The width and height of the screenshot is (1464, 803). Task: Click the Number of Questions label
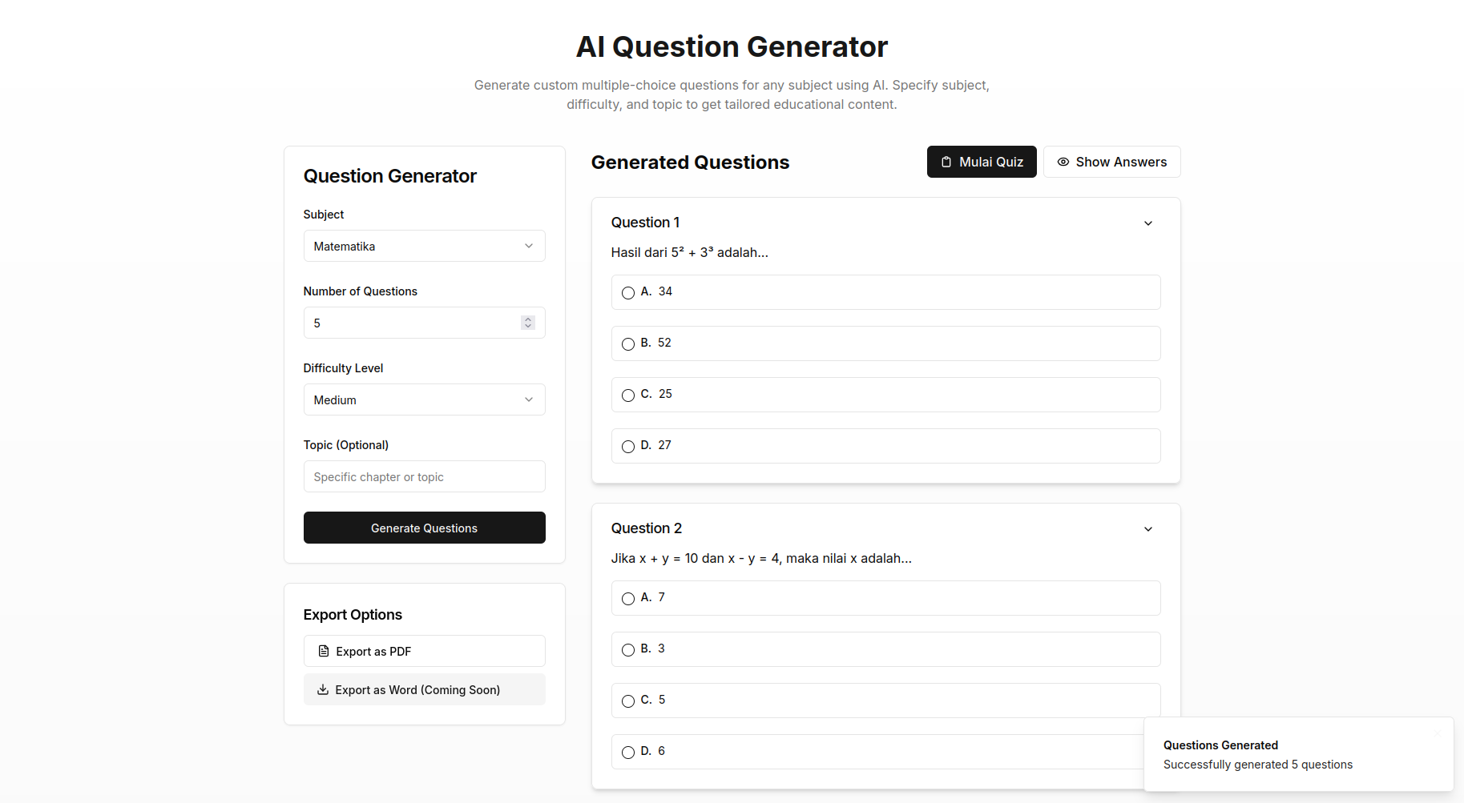pyautogui.click(x=360, y=291)
